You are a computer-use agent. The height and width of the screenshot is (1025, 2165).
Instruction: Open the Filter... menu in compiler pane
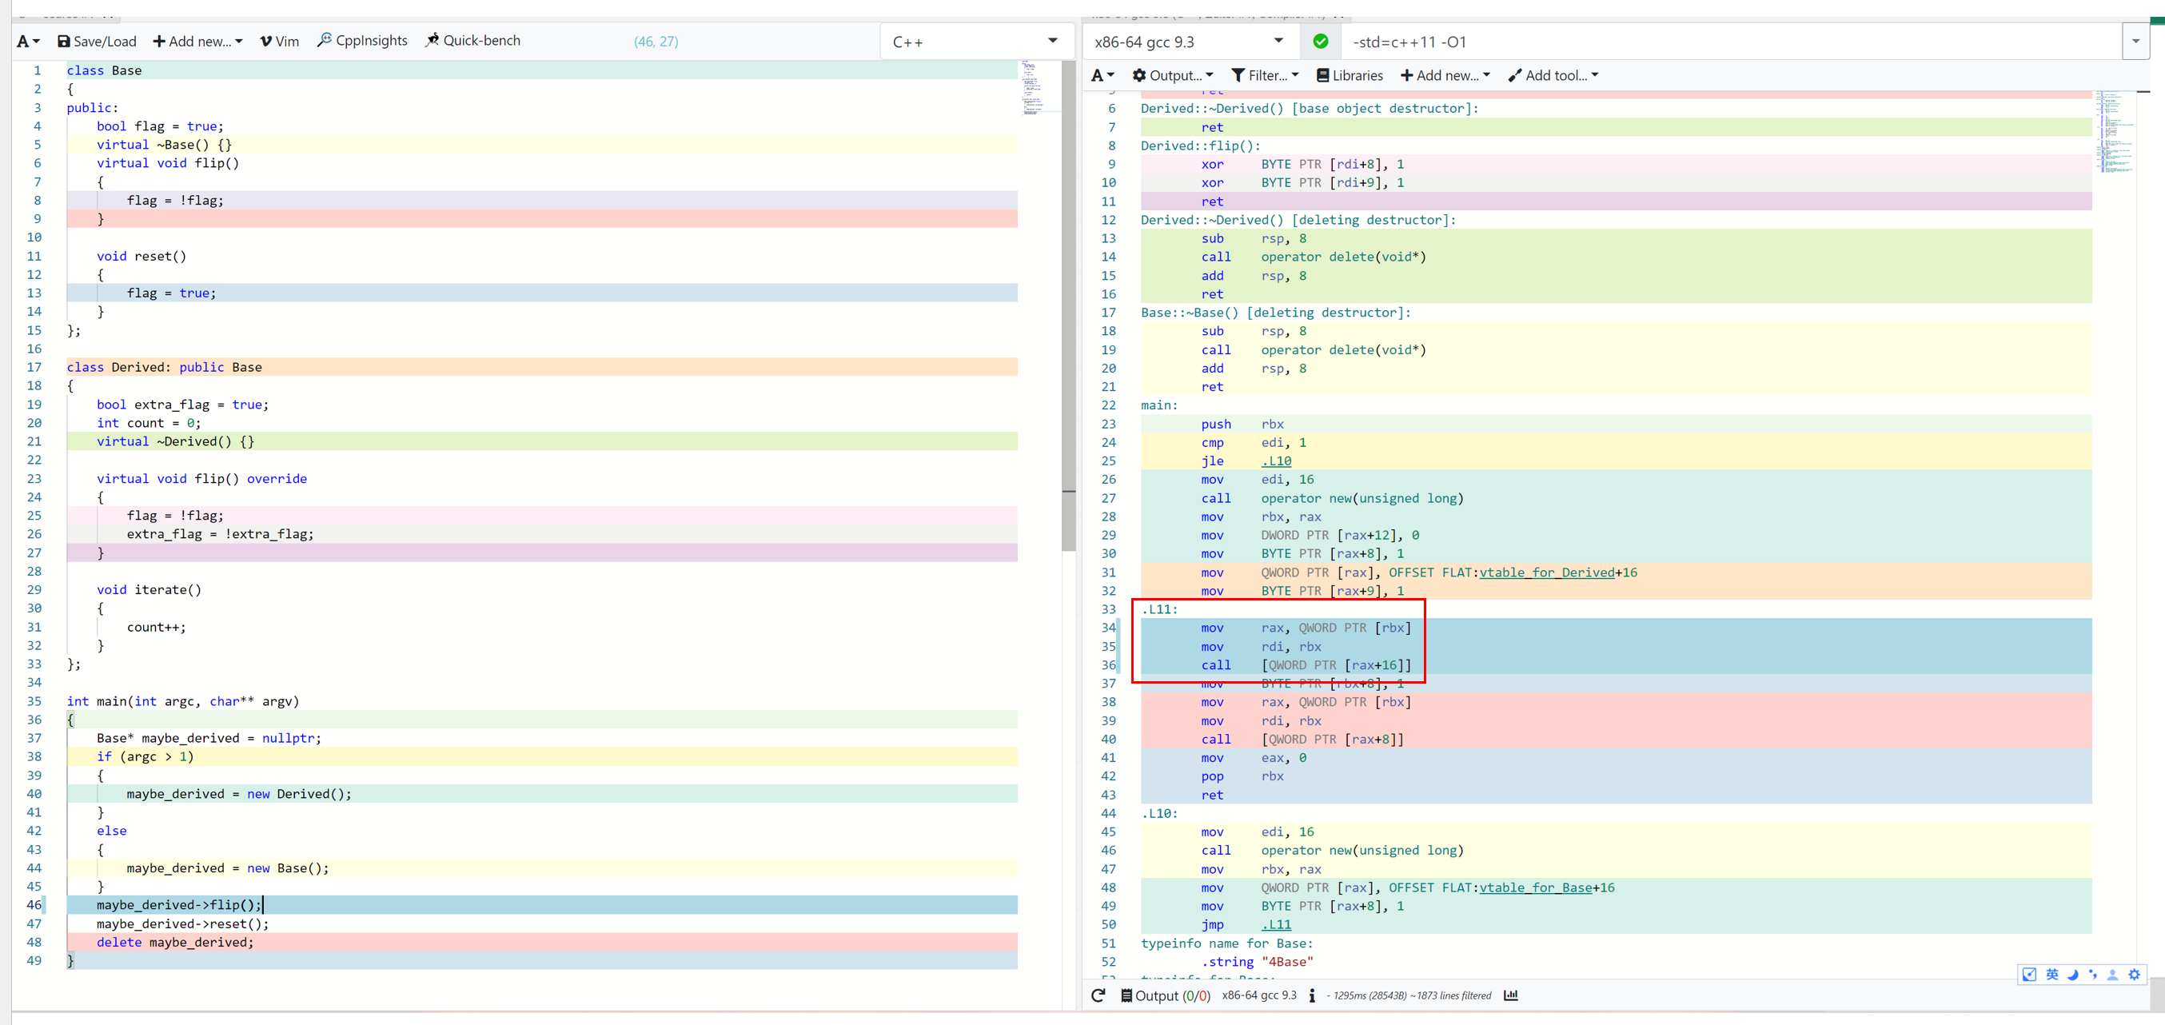click(x=1265, y=76)
